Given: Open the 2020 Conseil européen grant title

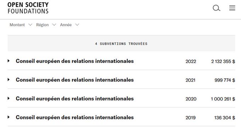Looking at the screenshot, I should pyautogui.click(x=75, y=99).
